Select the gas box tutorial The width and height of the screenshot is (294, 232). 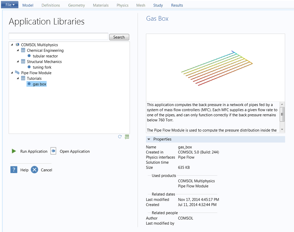pos(39,84)
